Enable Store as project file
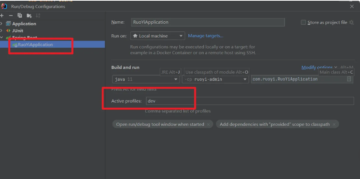360x179 pixels. point(303,22)
